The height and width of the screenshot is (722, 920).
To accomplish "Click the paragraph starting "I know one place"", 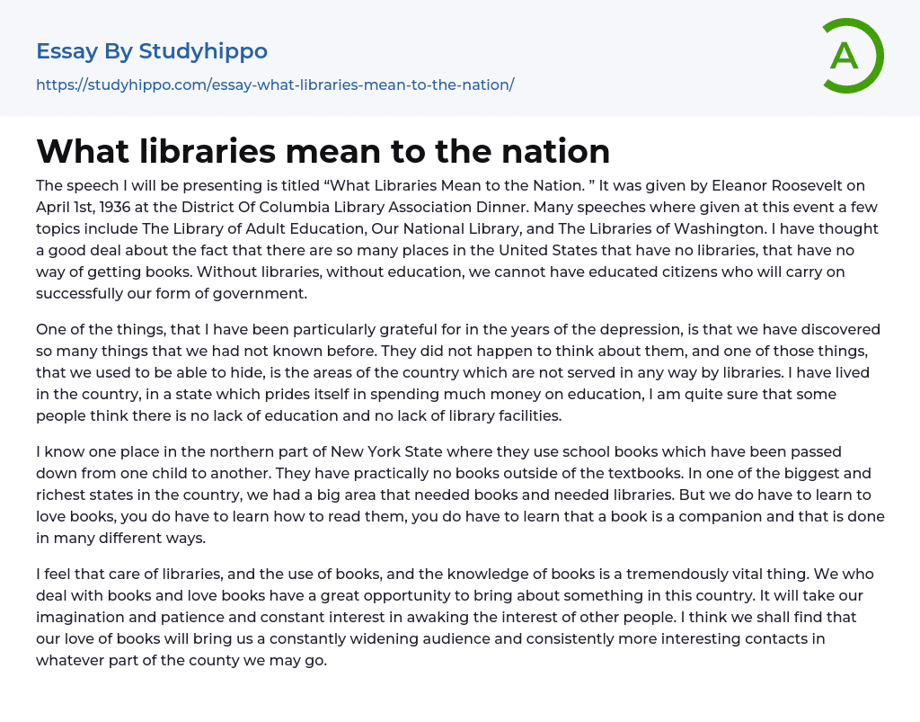I will [458, 495].
